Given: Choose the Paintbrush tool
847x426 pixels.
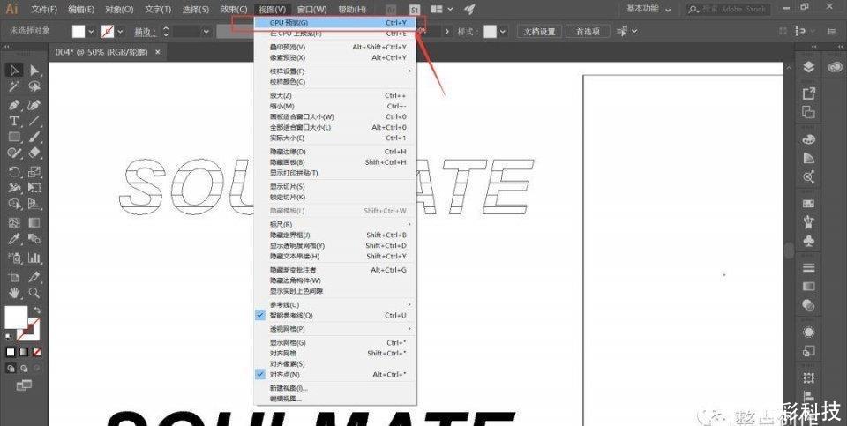Looking at the screenshot, I should (34, 137).
